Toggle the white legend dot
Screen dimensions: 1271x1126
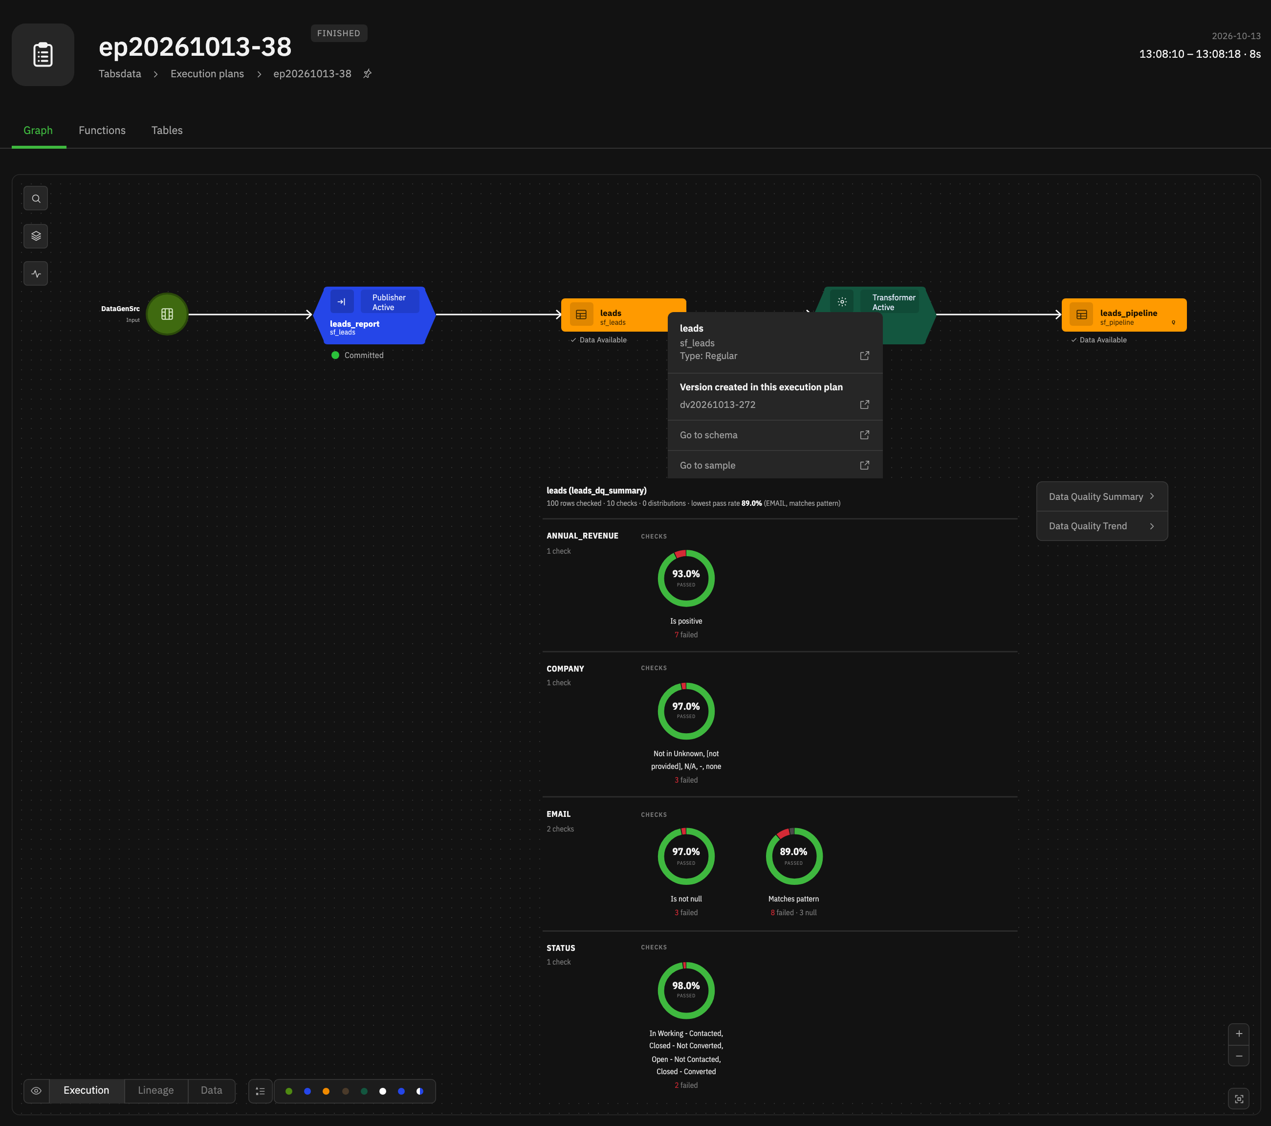[x=382, y=1091]
